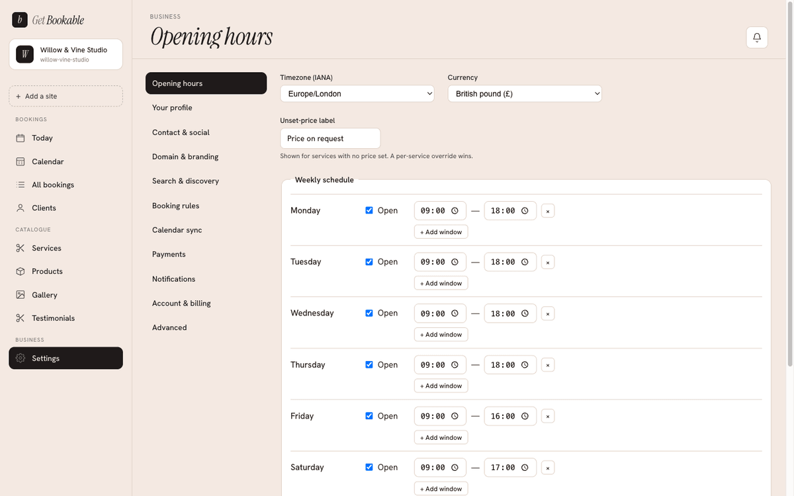Switch to Contact & social settings tab
This screenshot has width=794, height=496.
(206, 132)
